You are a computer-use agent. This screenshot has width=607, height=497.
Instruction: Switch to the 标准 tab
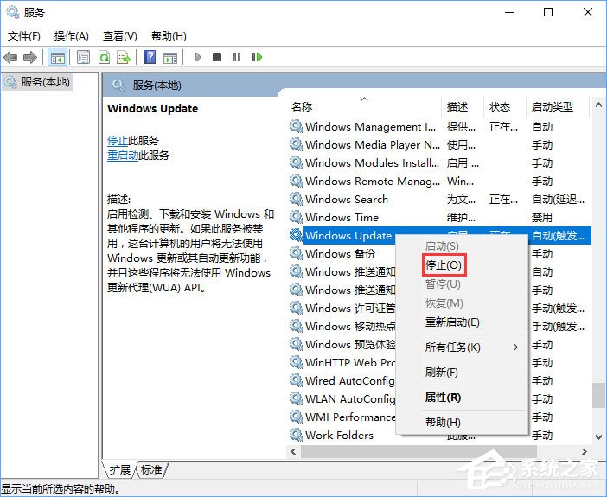coord(151,470)
